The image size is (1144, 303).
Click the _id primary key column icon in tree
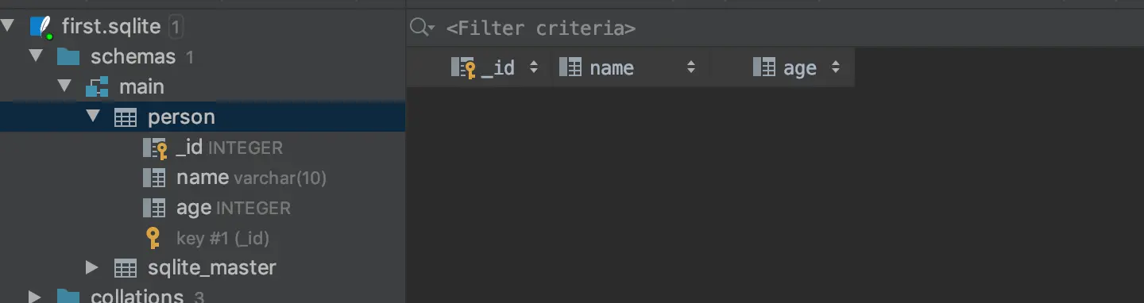(155, 148)
